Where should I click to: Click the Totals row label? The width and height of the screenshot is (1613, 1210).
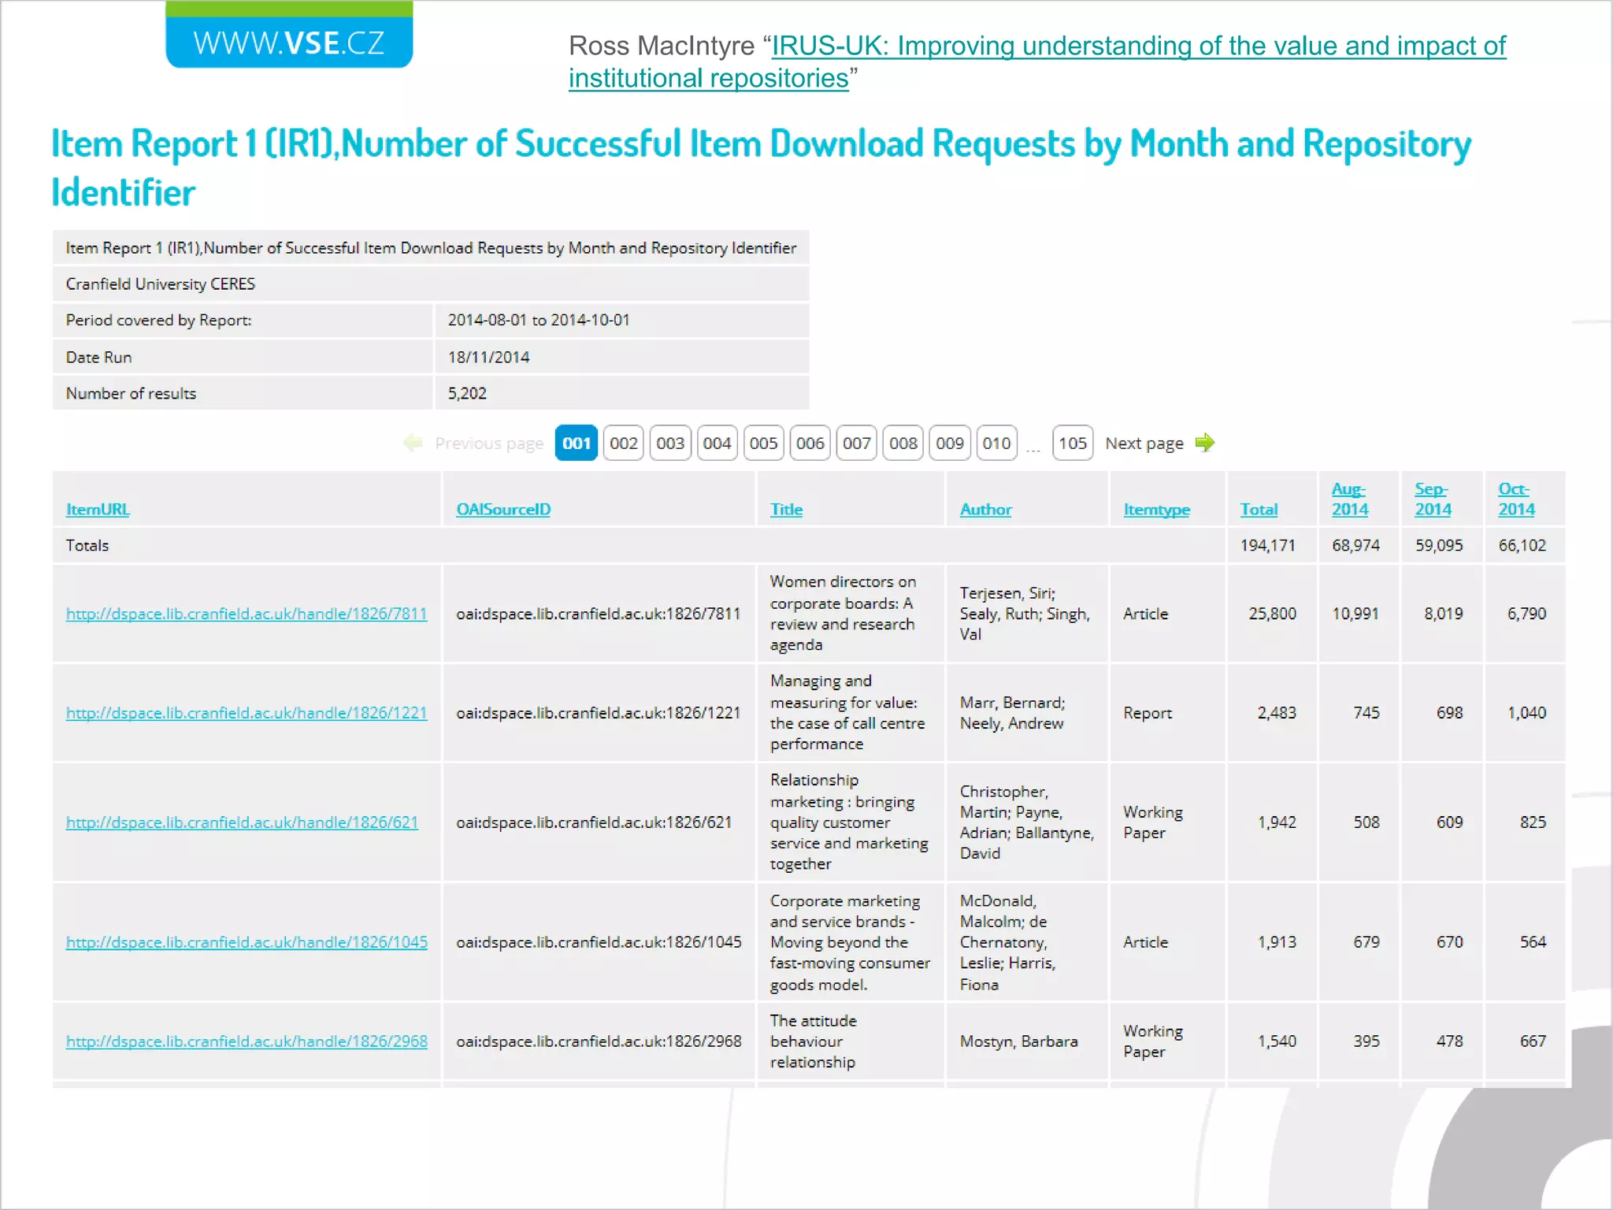click(x=87, y=545)
